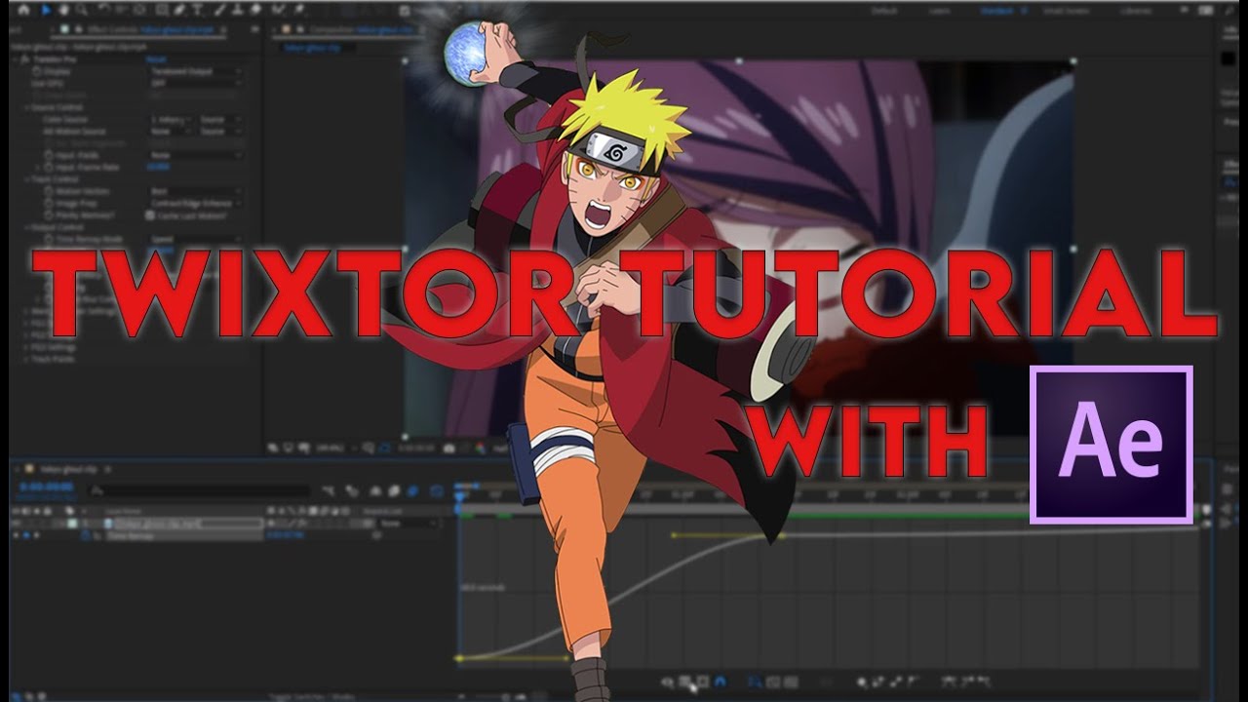Open the Display dropdown in Twixtor
The image size is (1248, 702).
pyautogui.click(x=196, y=71)
